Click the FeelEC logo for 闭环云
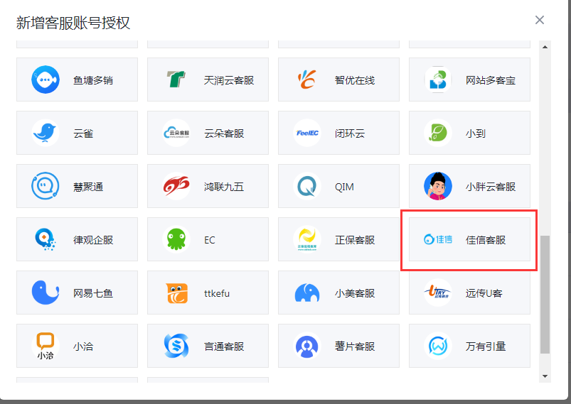This screenshot has width=571, height=404. coord(307,133)
